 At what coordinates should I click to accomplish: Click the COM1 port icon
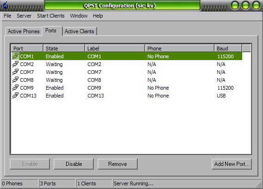click(16, 56)
